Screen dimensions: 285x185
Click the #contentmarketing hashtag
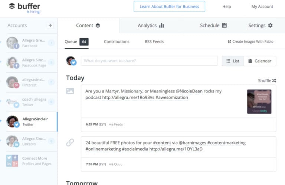226,143
